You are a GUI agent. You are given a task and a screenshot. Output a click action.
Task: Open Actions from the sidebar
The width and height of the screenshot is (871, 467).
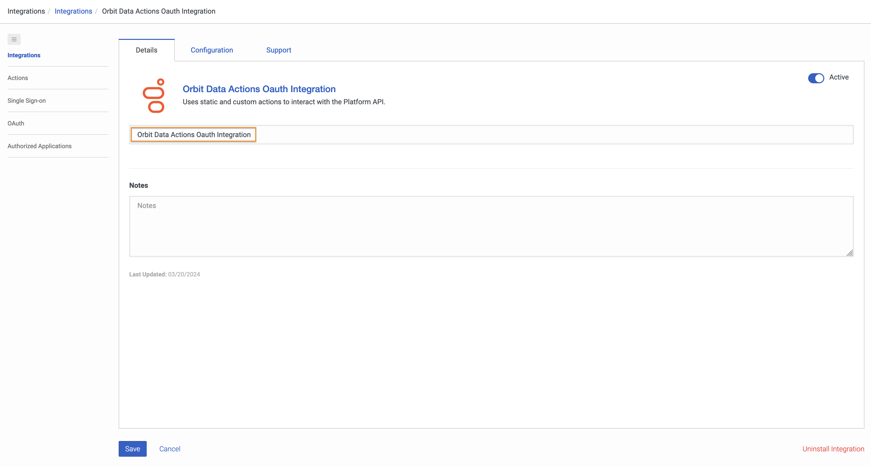18,78
